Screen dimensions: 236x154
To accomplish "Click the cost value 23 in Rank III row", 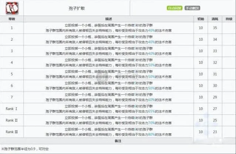I will click(x=215, y=132).
